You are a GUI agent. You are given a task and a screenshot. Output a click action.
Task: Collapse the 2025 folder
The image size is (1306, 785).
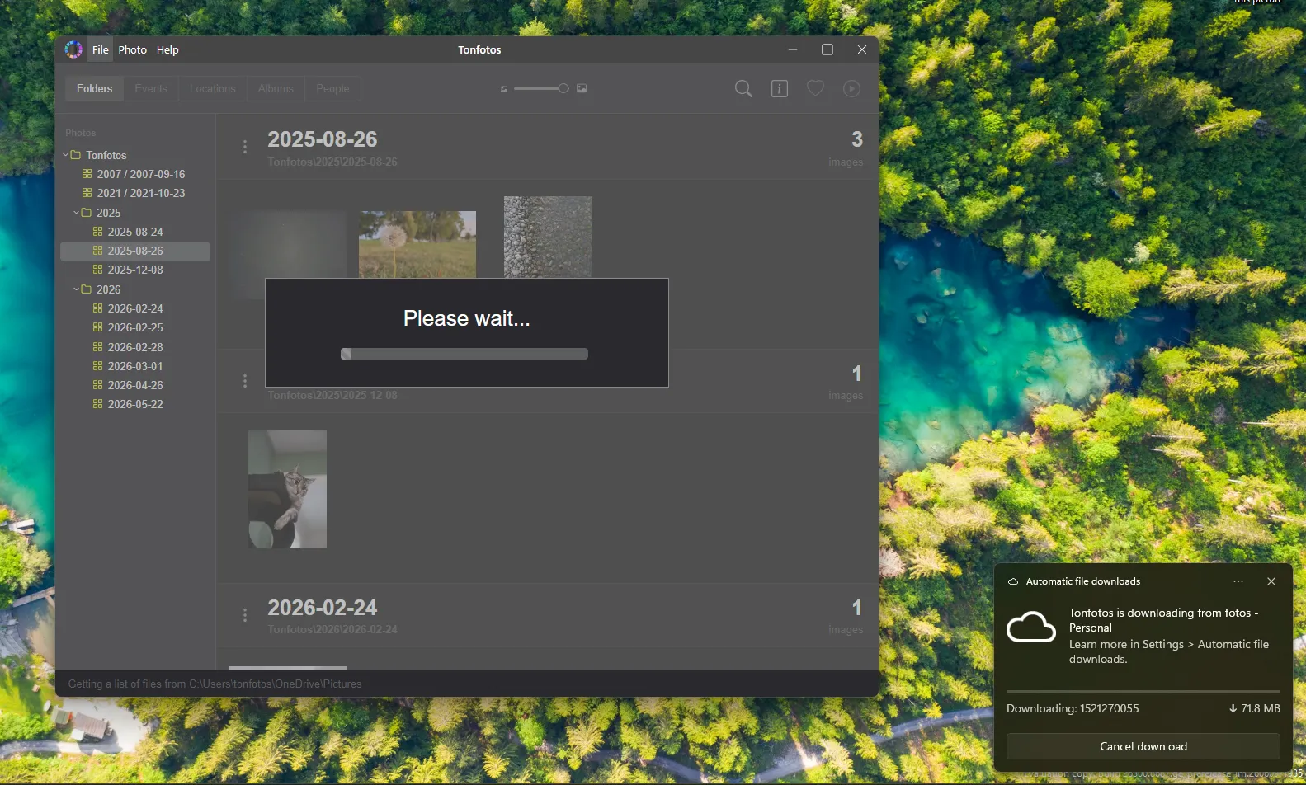click(x=76, y=213)
